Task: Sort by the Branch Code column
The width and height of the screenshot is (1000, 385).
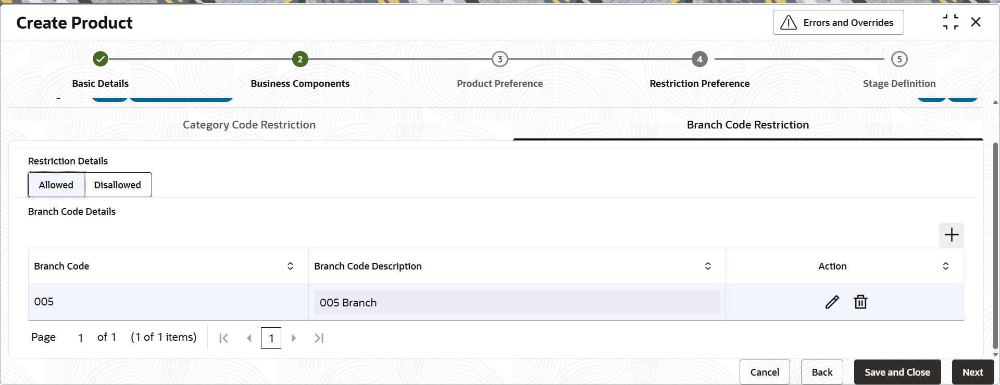Action: [x=290, y=266]
